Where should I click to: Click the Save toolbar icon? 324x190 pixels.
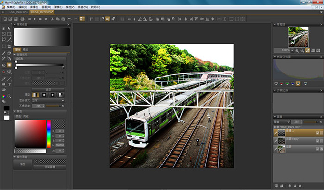[x=16, y=19]
